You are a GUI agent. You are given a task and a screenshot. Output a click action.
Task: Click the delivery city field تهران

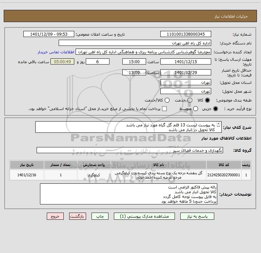click(186, 91)
